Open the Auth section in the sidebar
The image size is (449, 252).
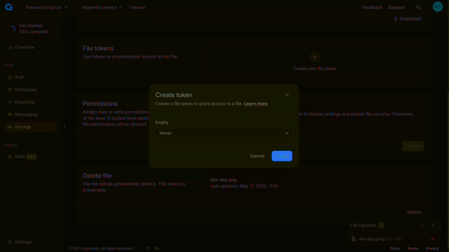point(19,77)
